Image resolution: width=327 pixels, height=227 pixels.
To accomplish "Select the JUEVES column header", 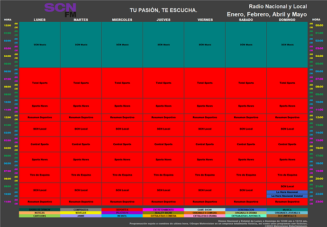I will 163,20.
